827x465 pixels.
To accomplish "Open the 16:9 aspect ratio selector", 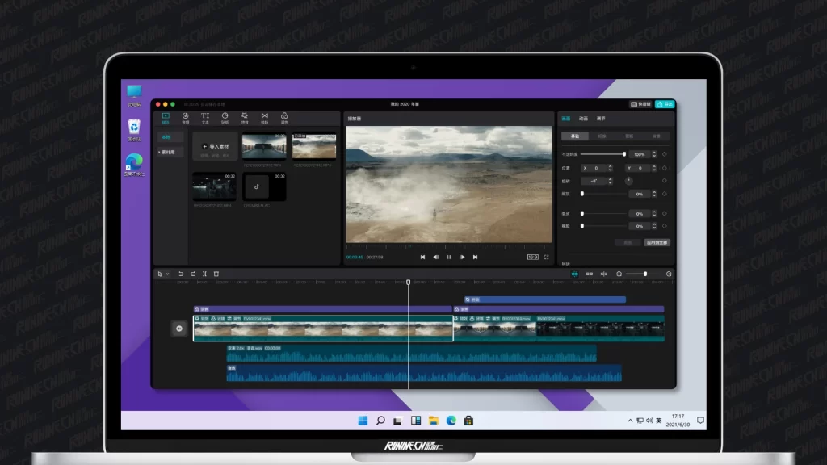I will pos(532,257).
